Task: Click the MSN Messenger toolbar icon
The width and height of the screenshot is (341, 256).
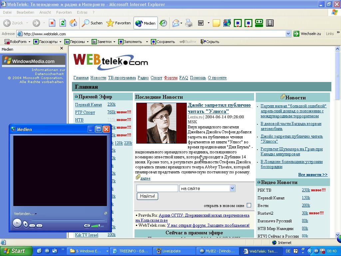Action: pyautogui.click(x=227, y=23)
